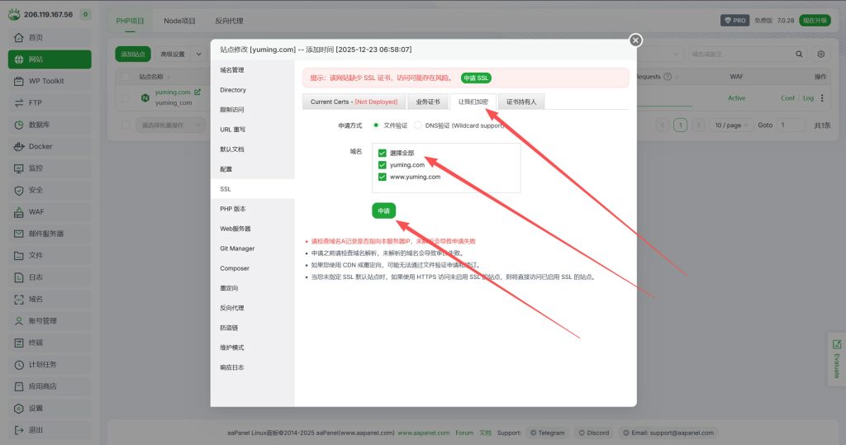Select DNS verification radio option

[x=417, y=125]
